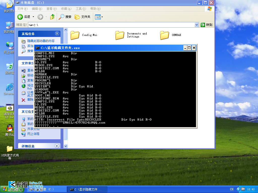Select the Documents and Settings folder
Image resolution: width=258 pixels, height=193 pixels.
(x=120, y=35)
